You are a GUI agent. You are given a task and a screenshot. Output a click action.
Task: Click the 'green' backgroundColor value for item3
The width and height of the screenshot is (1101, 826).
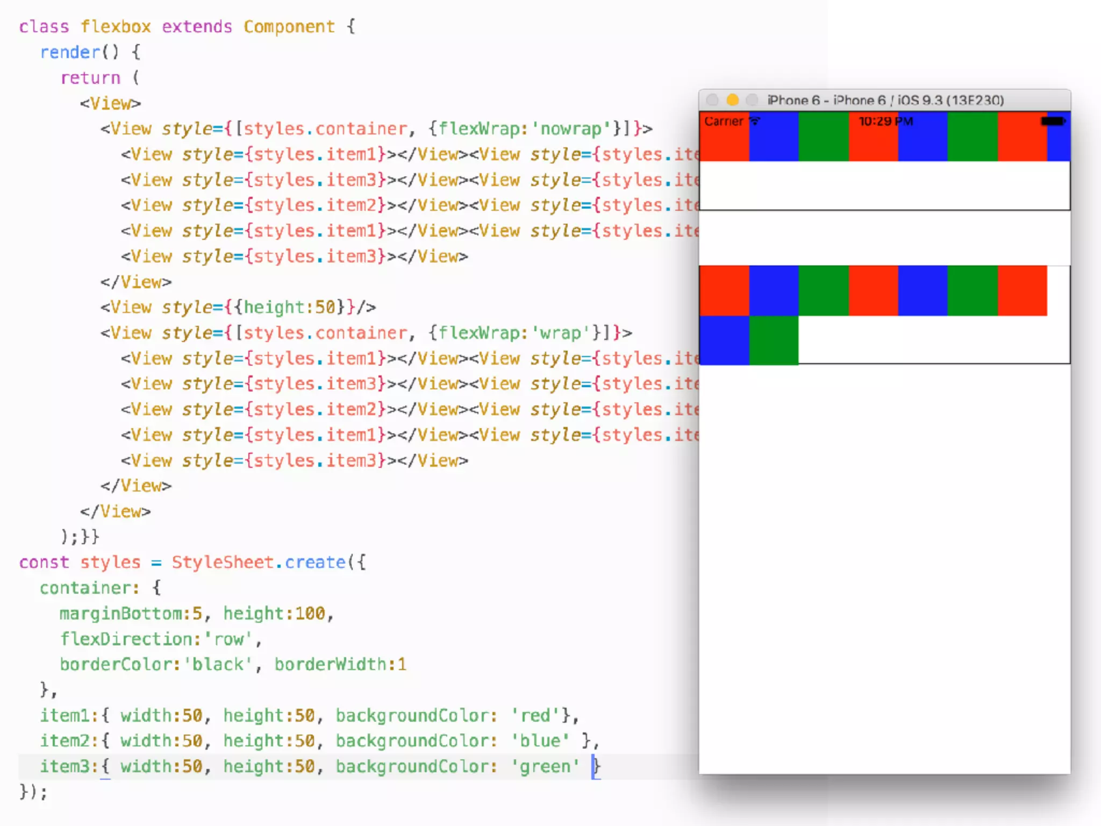[545, 766]
